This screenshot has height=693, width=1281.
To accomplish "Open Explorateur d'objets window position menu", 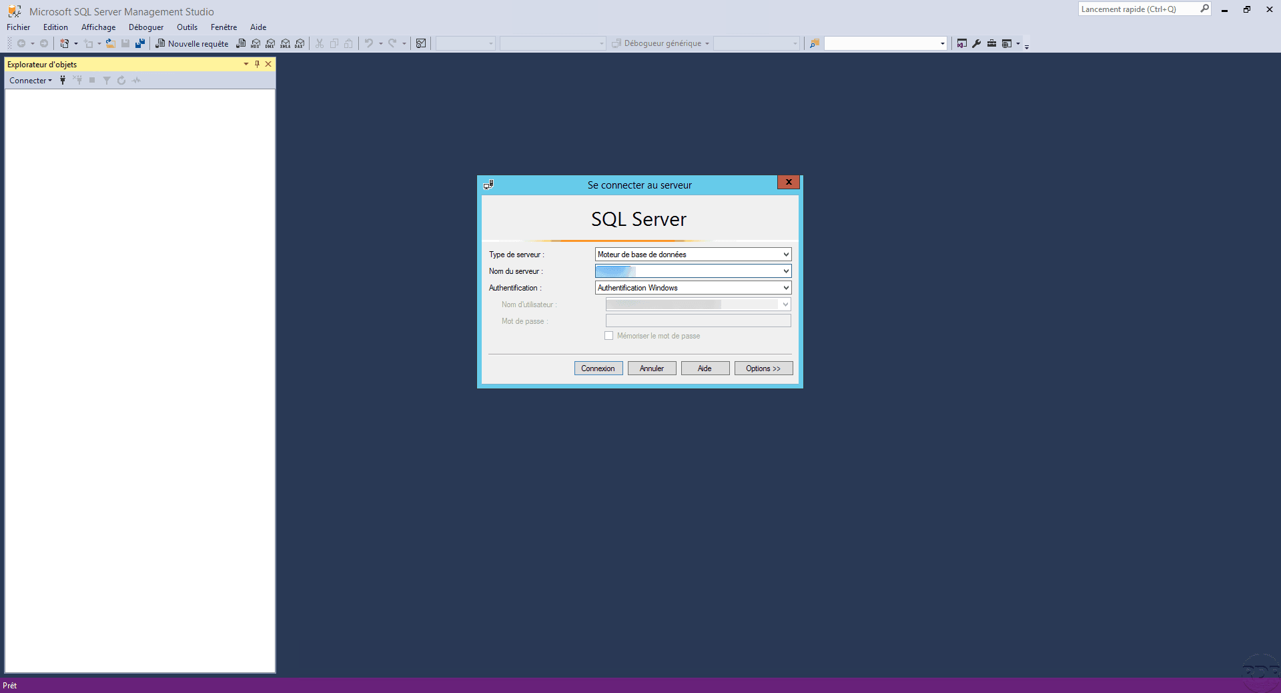I will click(246, 64).
